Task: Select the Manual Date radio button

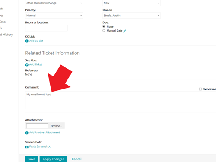Action: coord(104,31)
